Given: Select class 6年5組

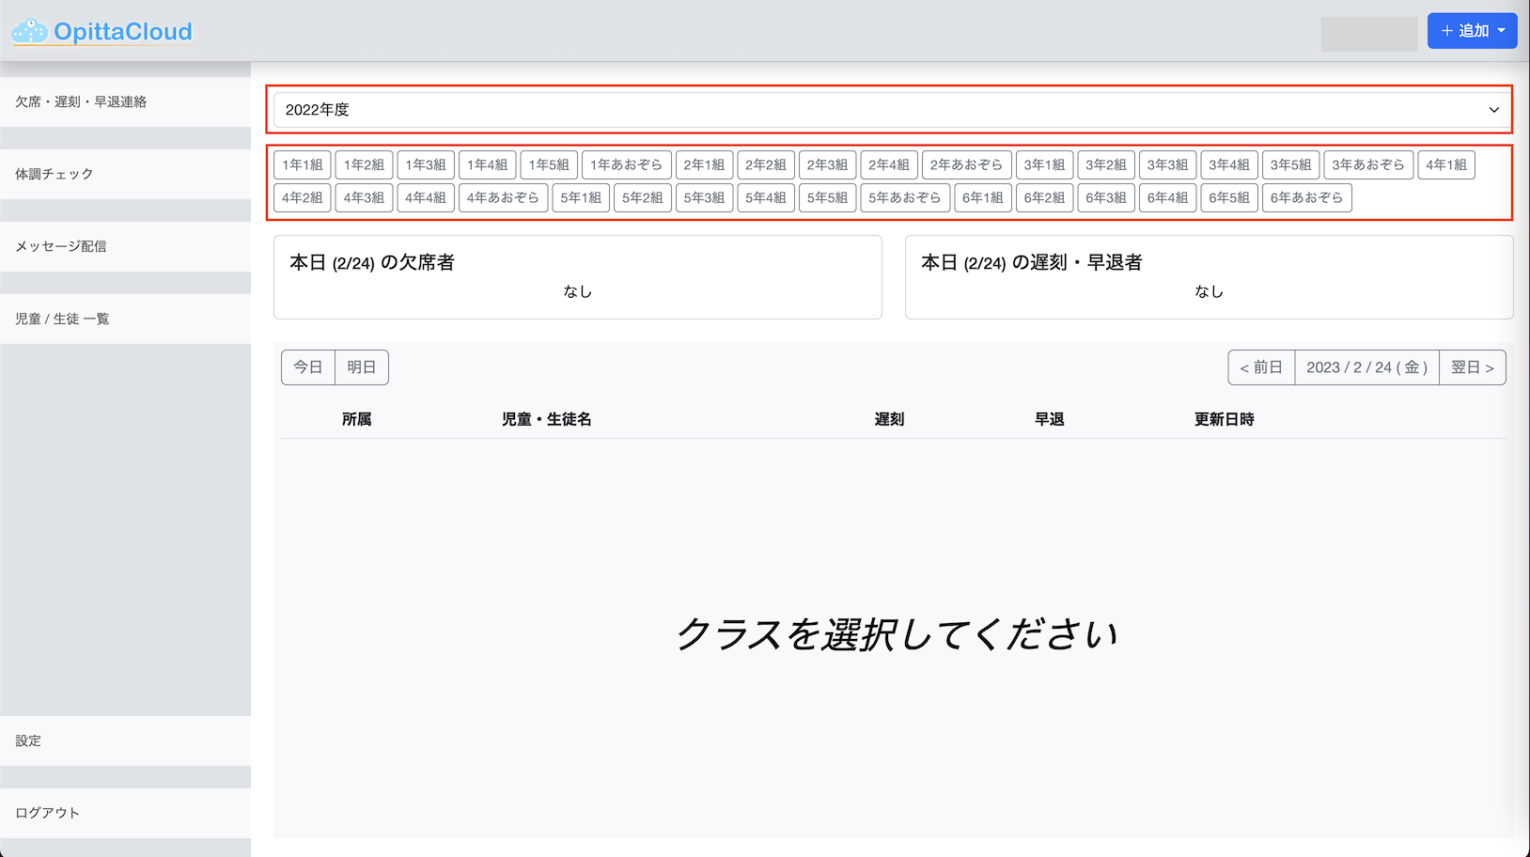Looking at the screenshot, I should click(1229, 197).
